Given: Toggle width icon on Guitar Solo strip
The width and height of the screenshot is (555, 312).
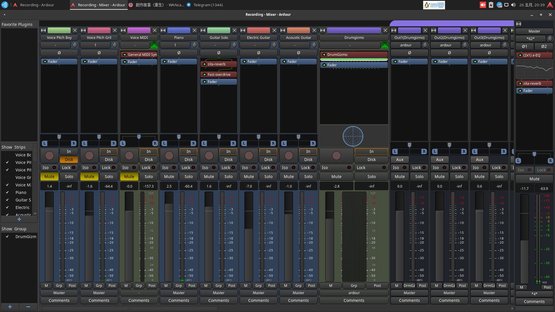Looking at the screenshot, I should pyautogui.click(x=203, y=30).
